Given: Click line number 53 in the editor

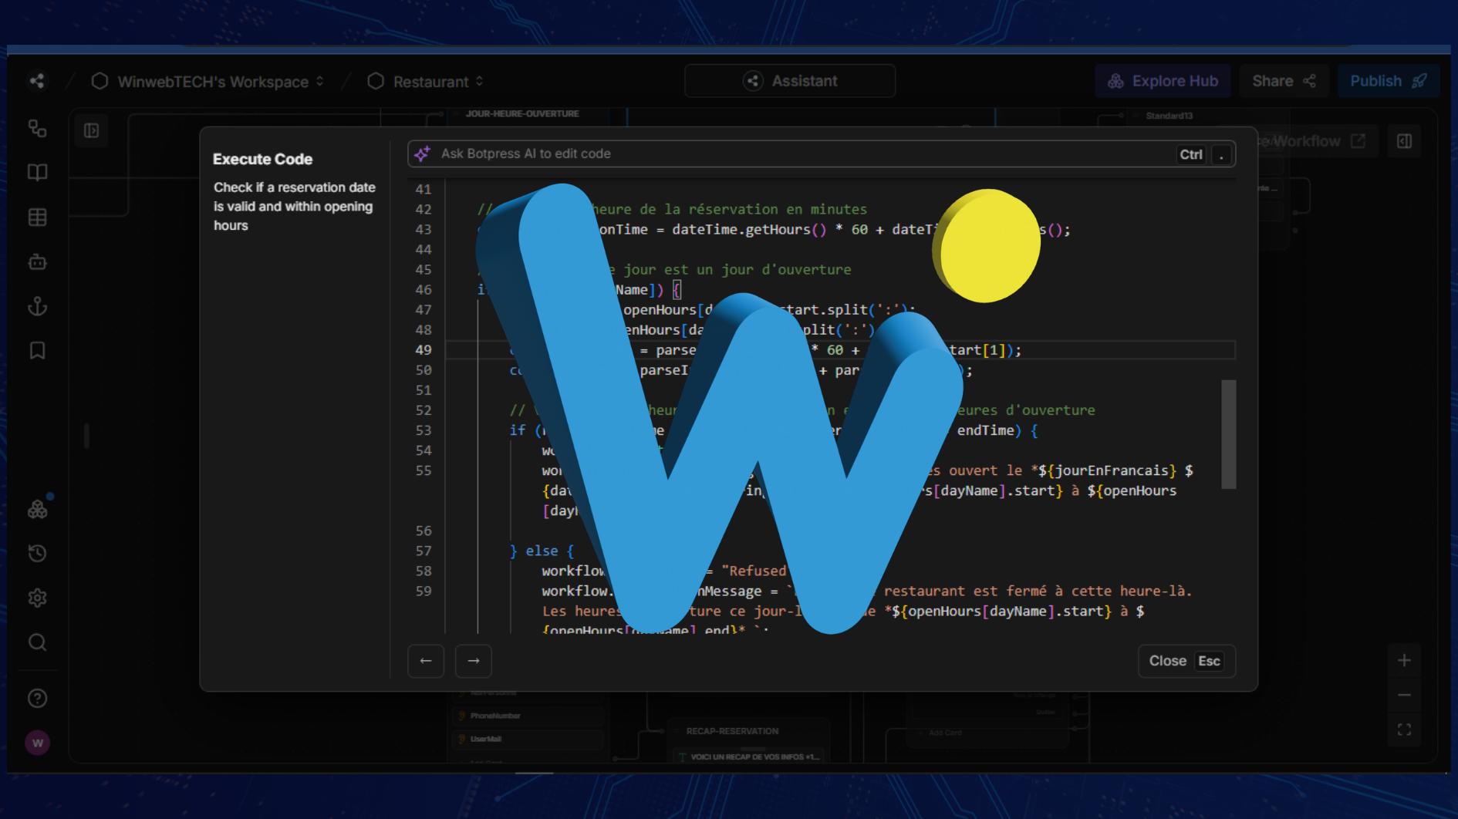Looking at the screenshot, I should (424, 430).
